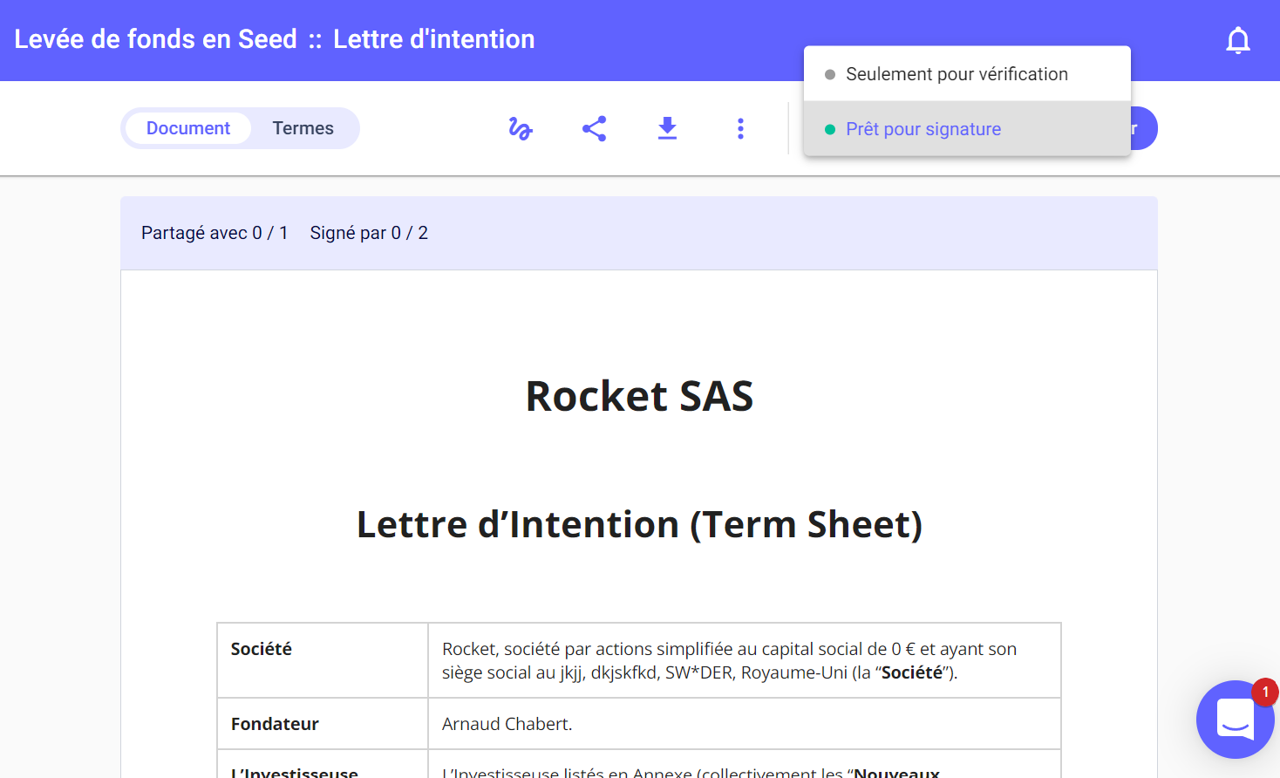Click the signature scribble icon
This screenshot has height=778, width=1280.
(521, 129)
